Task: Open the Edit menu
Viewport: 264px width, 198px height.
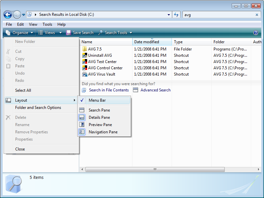Action: point(20,24)
